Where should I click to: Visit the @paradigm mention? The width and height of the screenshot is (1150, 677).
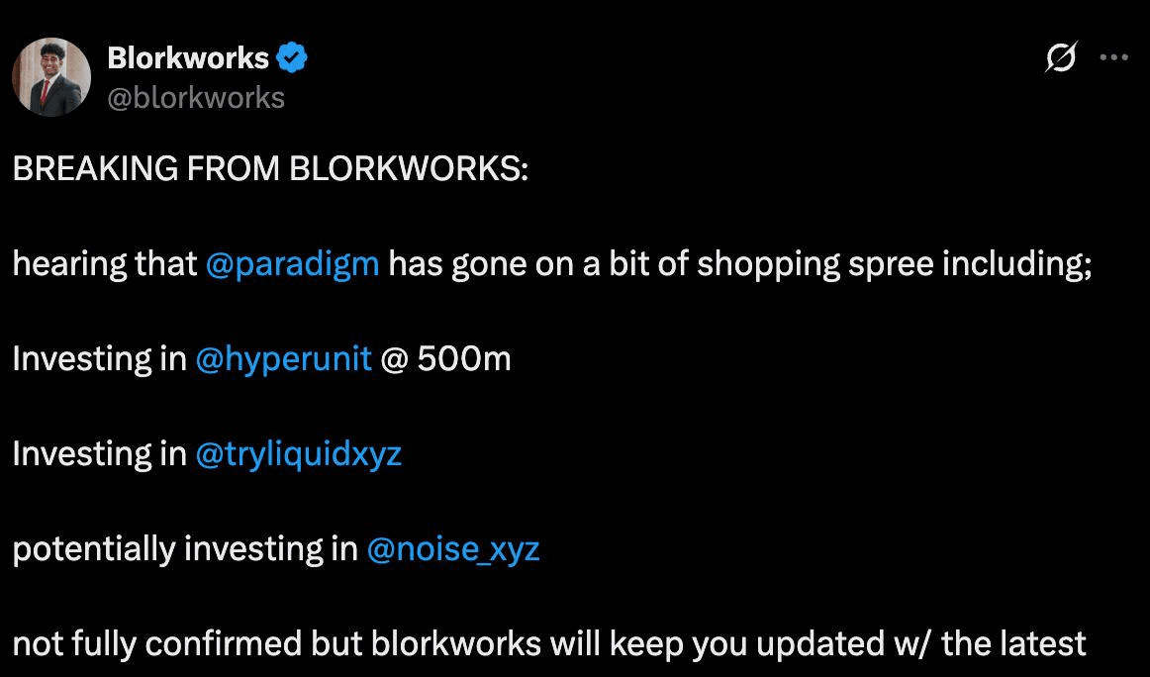293,264
